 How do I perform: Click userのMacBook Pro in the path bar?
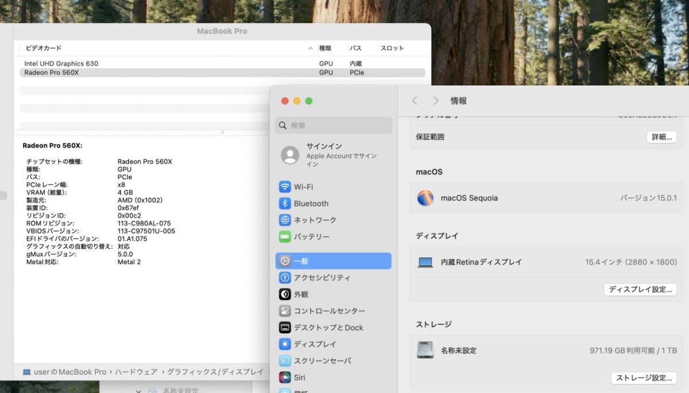pos(70,372)
